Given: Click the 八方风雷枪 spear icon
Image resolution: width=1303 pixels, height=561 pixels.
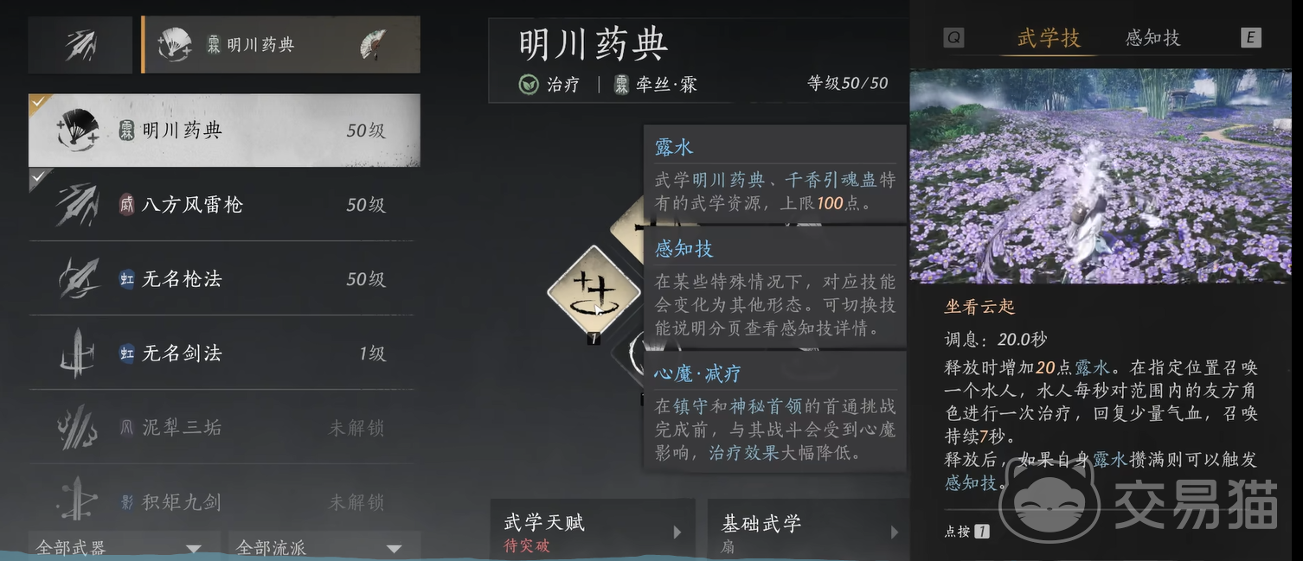Looking at the screenshot, I should pyautogui.click(x=78, y=205).
